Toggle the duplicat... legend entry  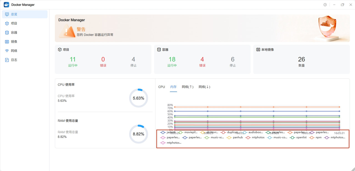[229, 132]
